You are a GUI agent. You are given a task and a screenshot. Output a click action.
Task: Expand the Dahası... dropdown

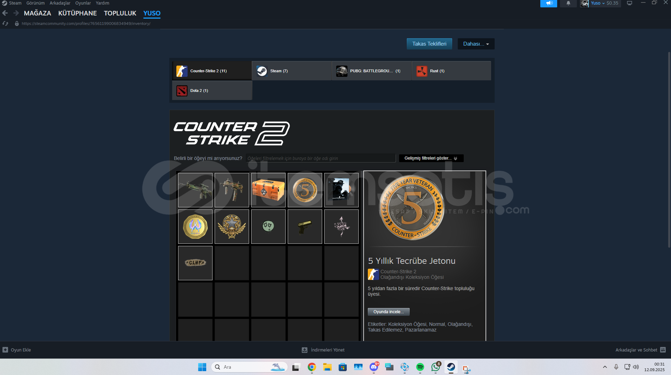click(476, 44)
